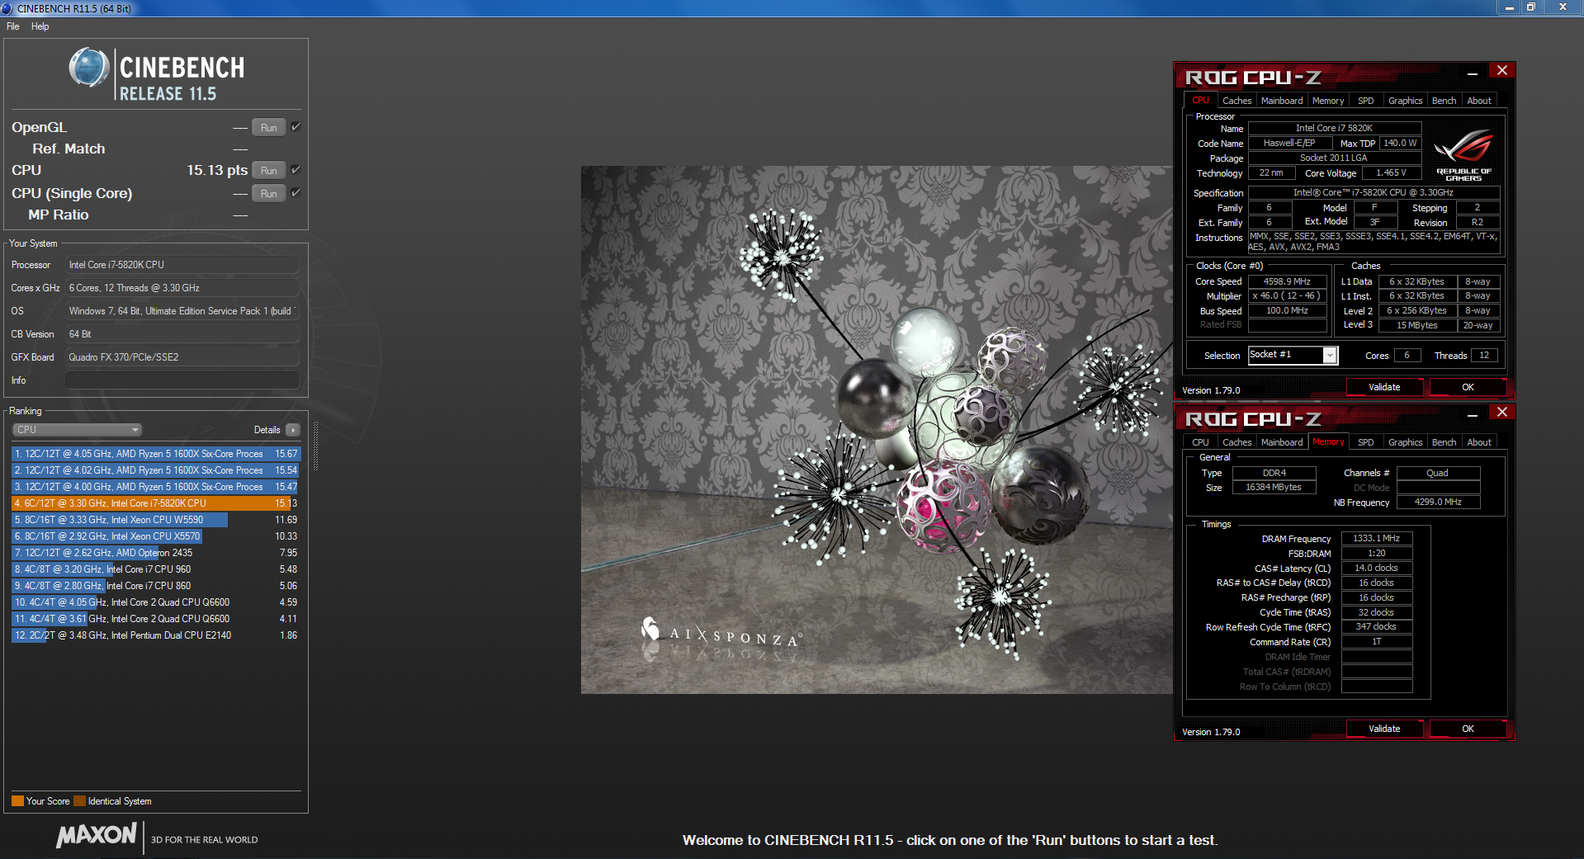
Task: Open the Help menu
Action: tap(40, 26)
